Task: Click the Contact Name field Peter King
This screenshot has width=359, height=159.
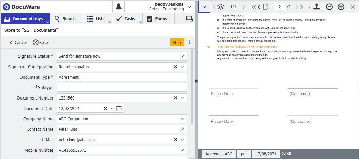Action: click(122, 129)
